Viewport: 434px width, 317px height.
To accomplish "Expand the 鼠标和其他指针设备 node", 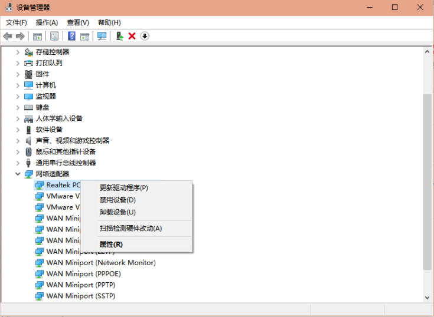I will pyautogui.click(x=18, y=152).
